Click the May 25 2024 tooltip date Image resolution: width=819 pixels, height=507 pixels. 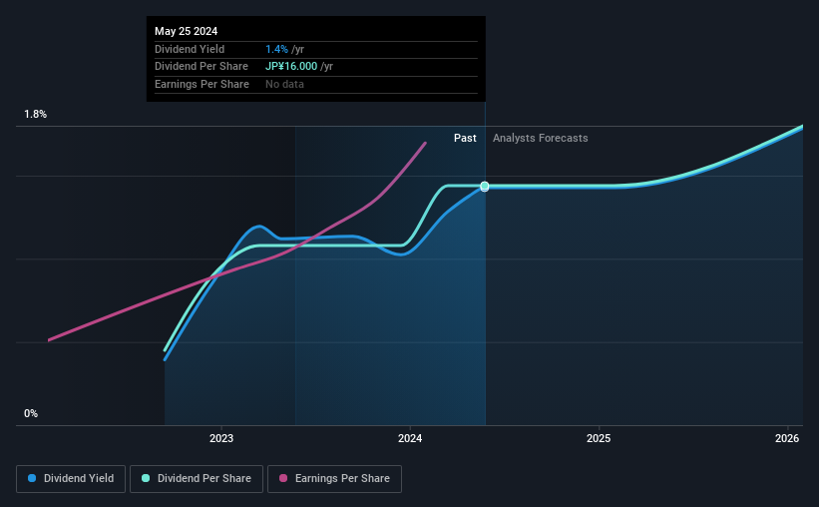[x=186, y=31]
